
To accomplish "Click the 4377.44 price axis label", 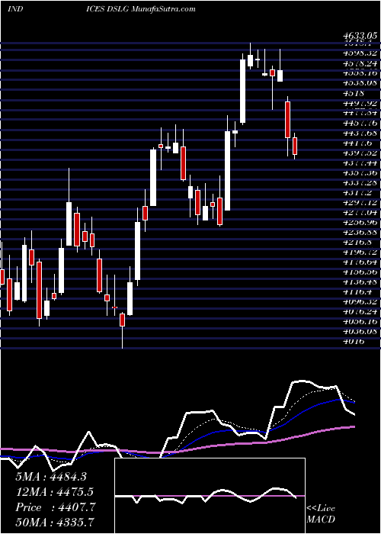I will coord(360,162).
